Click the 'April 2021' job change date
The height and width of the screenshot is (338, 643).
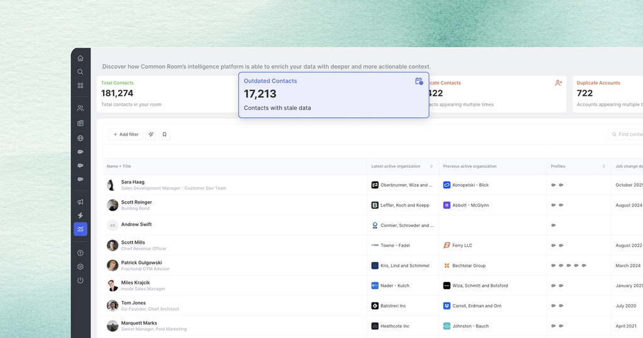[626, 326]
